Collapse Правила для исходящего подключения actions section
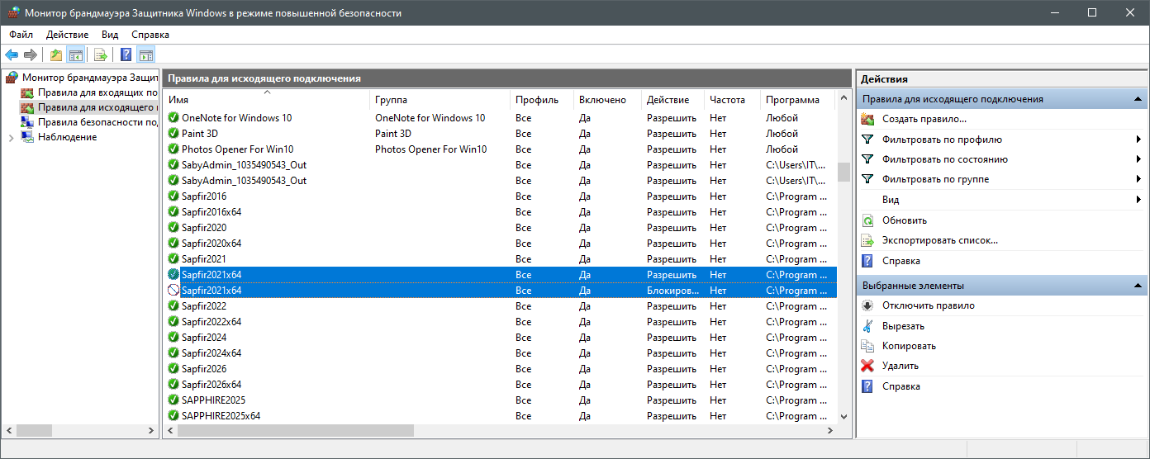The width and height of the screenshot is (1150, 459). 1138,99
